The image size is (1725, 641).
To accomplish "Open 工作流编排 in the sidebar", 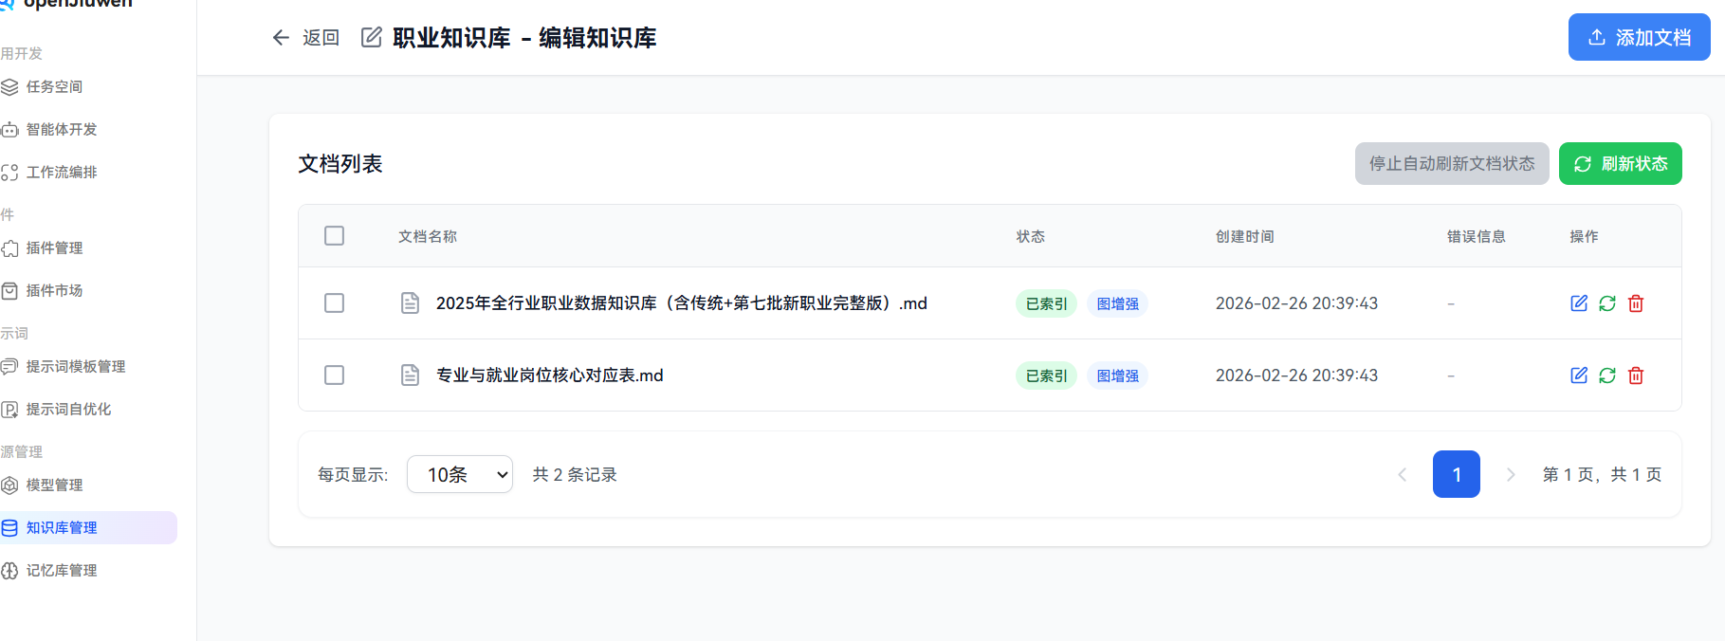I will click(62, 173).
